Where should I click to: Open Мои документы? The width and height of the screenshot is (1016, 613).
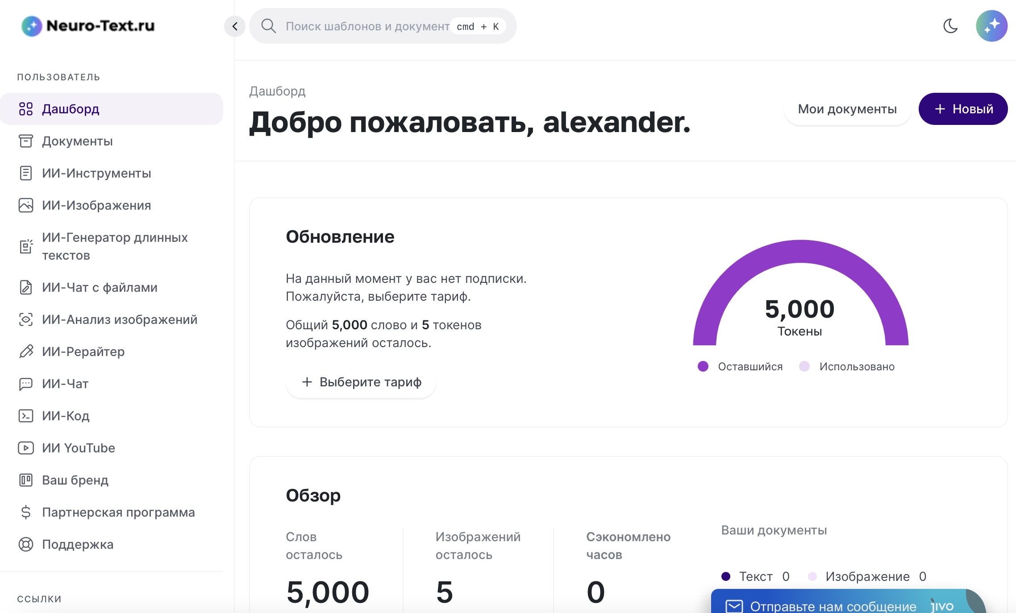847,109
